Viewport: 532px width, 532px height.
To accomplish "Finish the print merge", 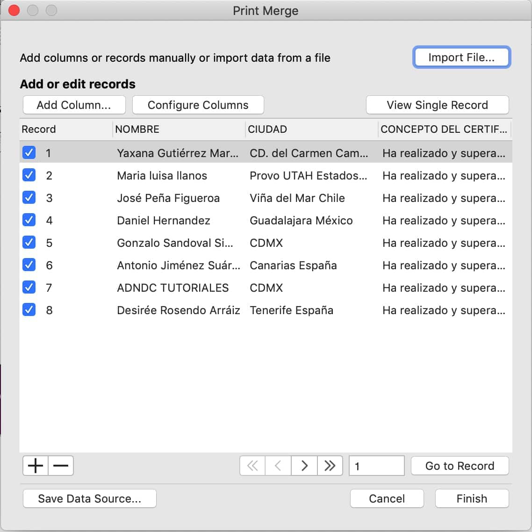I will 472,498.
